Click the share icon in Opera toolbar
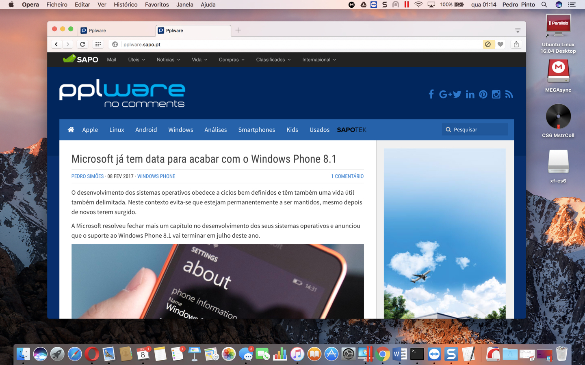 point(516,44)
